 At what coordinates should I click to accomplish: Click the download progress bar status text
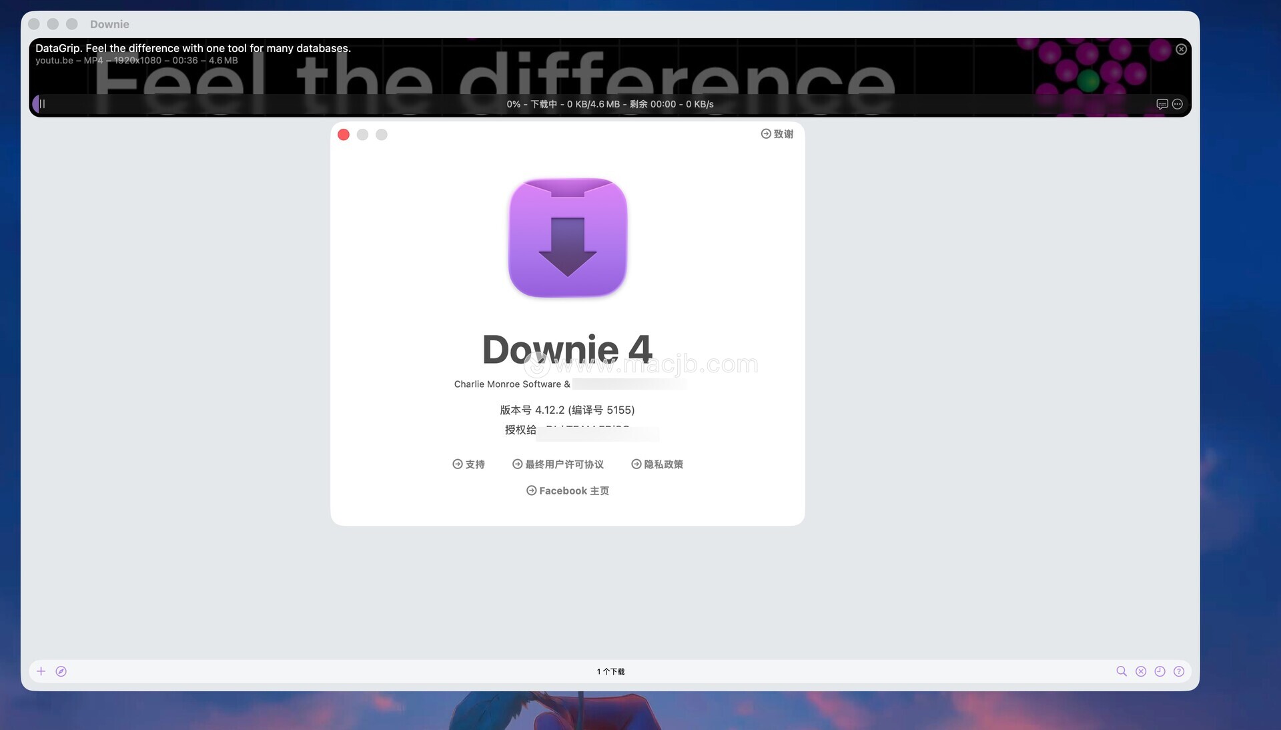point(610,104)
